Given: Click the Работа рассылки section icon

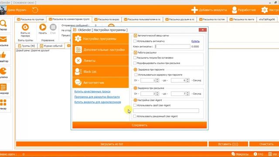Looking at the screenshot, I should pos(135,52).
